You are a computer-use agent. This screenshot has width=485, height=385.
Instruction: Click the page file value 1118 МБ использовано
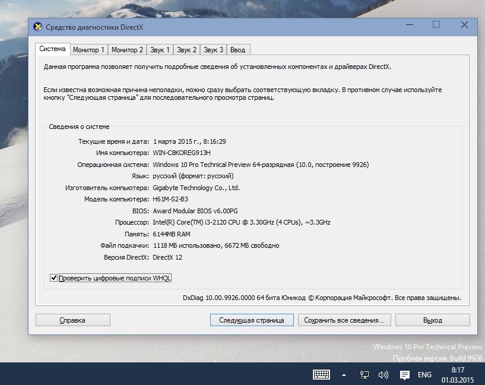pyautogui.click(x=216, y=246)
